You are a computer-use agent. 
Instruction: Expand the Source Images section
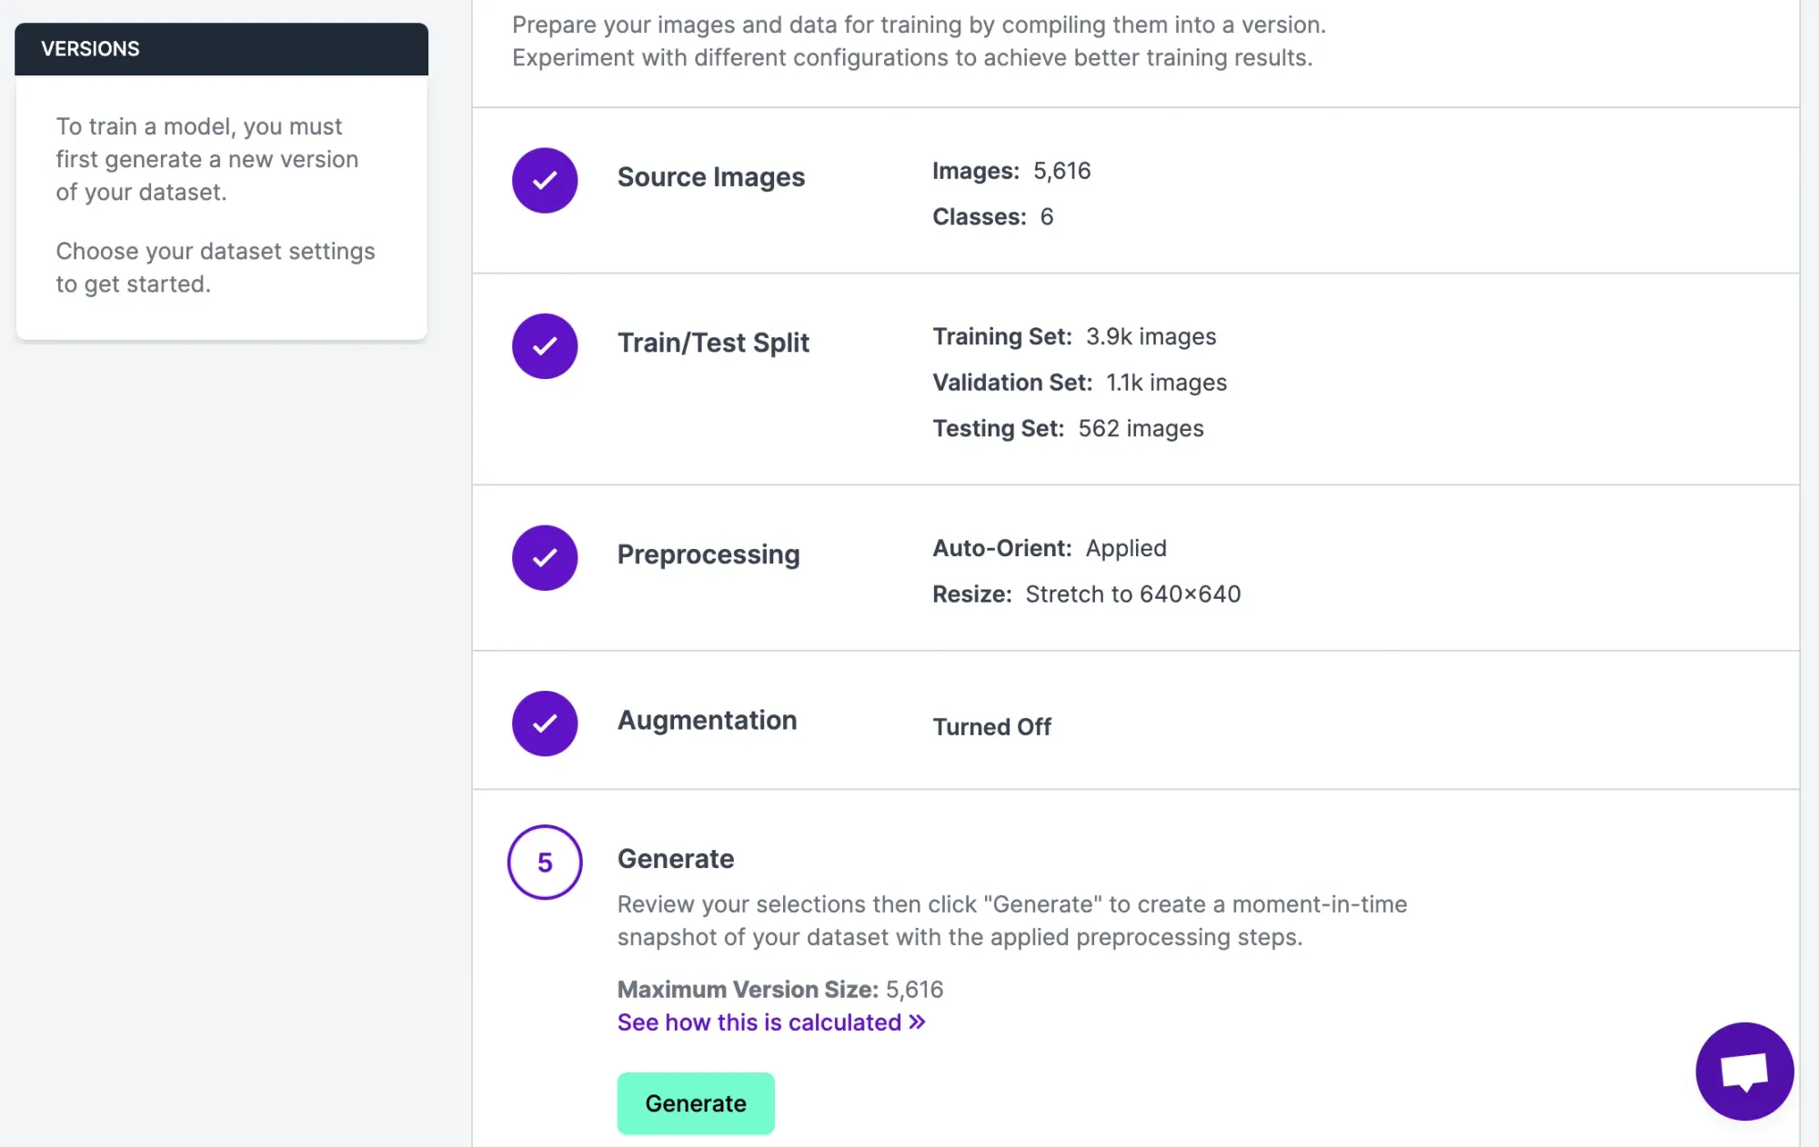[x=710, y=177]
